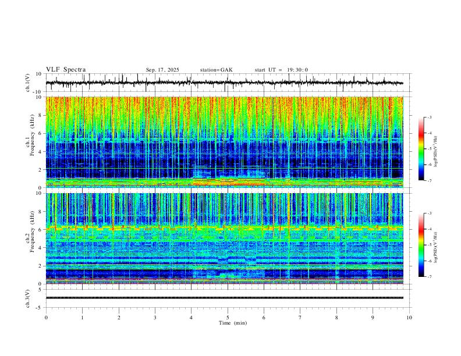Viewport: 461px width, 356px height.
Task: Click the ch.1 spectrogram color bar
Action: tap(421, 149)
